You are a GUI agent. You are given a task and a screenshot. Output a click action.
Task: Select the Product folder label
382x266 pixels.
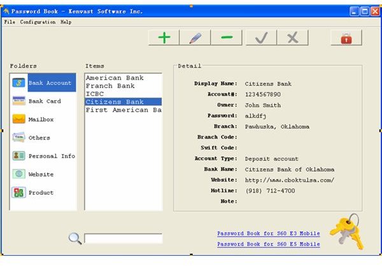pyautogui.click(x=41, y=192)
